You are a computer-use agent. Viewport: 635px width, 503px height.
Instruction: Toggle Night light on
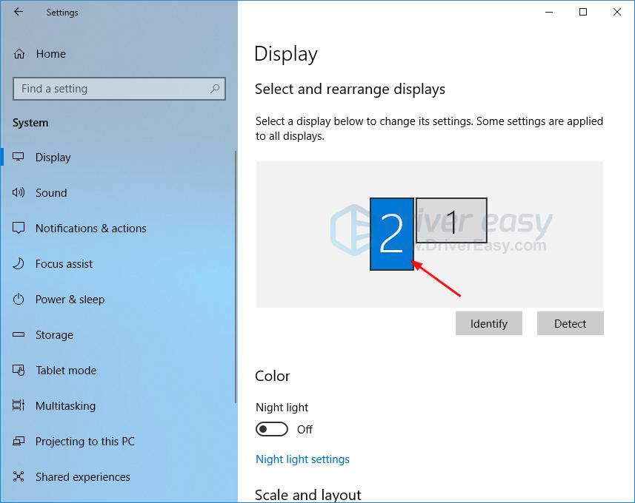point(271,429)
